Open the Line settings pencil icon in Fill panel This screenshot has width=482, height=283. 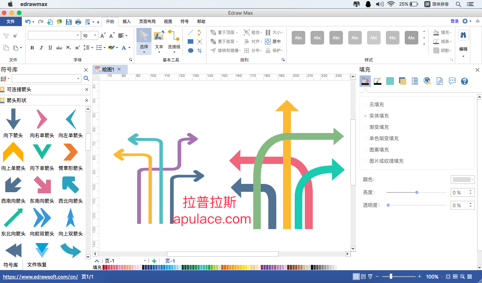click(x=378, y=81)
